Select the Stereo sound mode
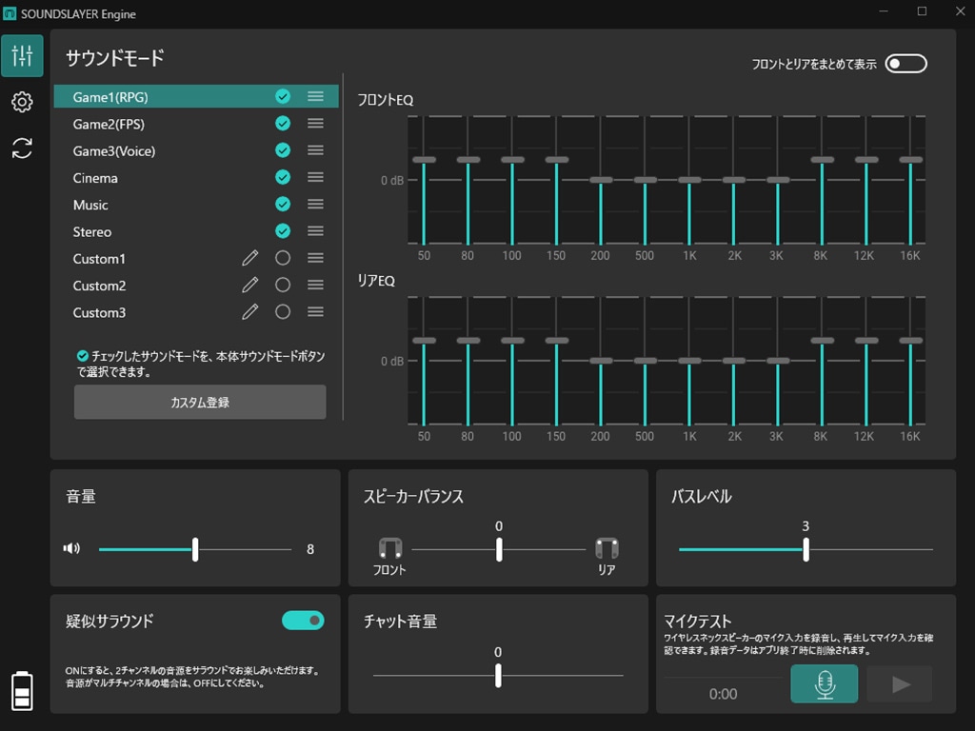975x731 pixels. (x=196, y=232)
